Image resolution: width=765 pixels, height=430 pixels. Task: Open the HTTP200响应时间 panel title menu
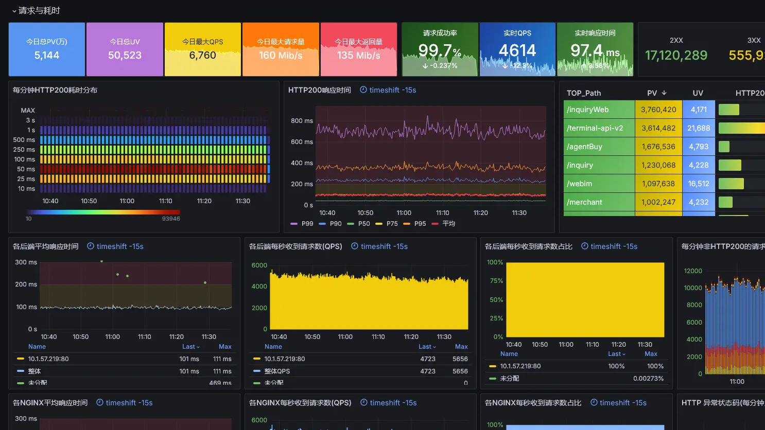coord(320,90)
